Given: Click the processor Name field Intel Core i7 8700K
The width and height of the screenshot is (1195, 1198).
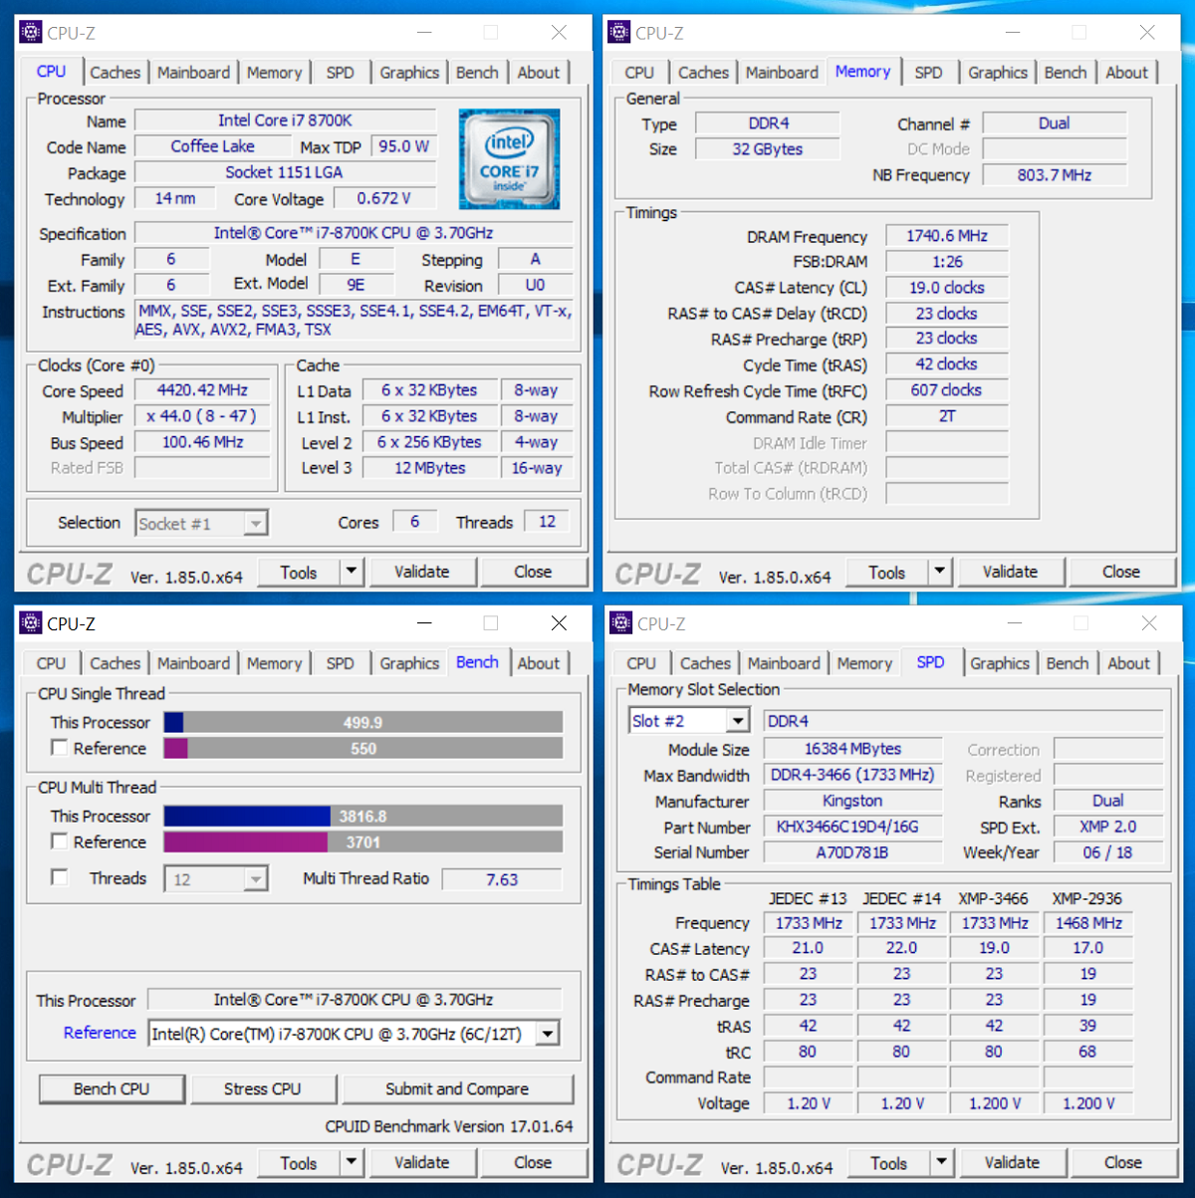Looking at the screenshot, I should (285, 120).
